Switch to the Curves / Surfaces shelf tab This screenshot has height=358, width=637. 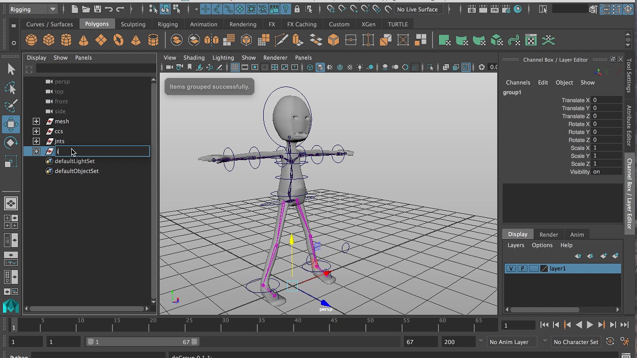coord(49,24)
